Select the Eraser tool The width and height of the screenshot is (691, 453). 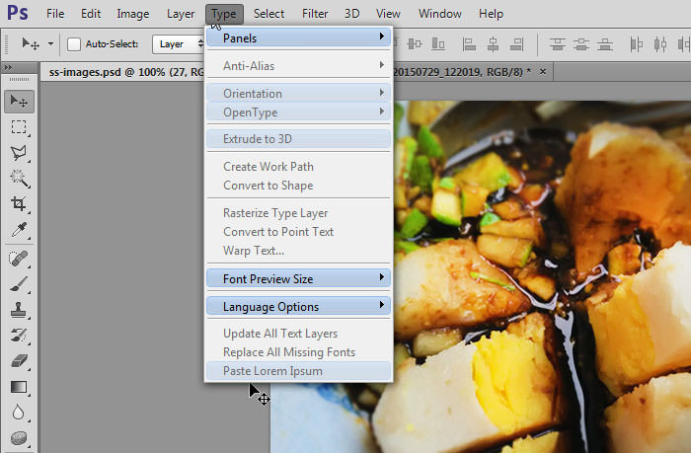tap(19, 361)
